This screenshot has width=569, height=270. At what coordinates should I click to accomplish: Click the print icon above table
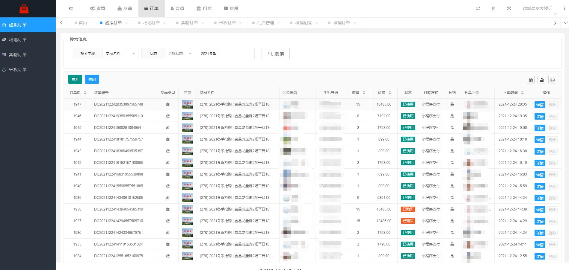(x=552, y=80)
